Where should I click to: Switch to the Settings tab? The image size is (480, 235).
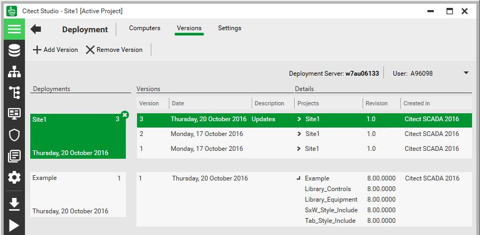pyautogui.click(x=229, y=28)
